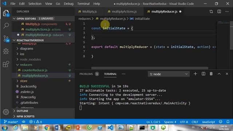The image size is (233, 131).
Task: Change indentation via 'Spaces: 4'
Action: tap(170, 122)
